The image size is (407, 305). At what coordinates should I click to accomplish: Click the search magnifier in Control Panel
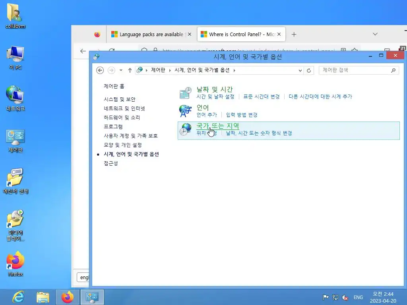pos(393,70)
